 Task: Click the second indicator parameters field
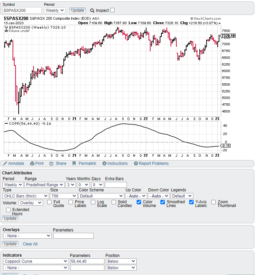87,268
